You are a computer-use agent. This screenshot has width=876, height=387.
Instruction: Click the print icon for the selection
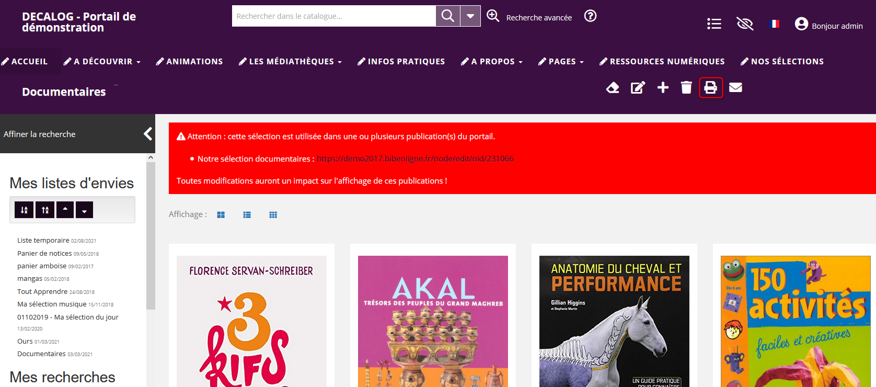click(711, 87)
